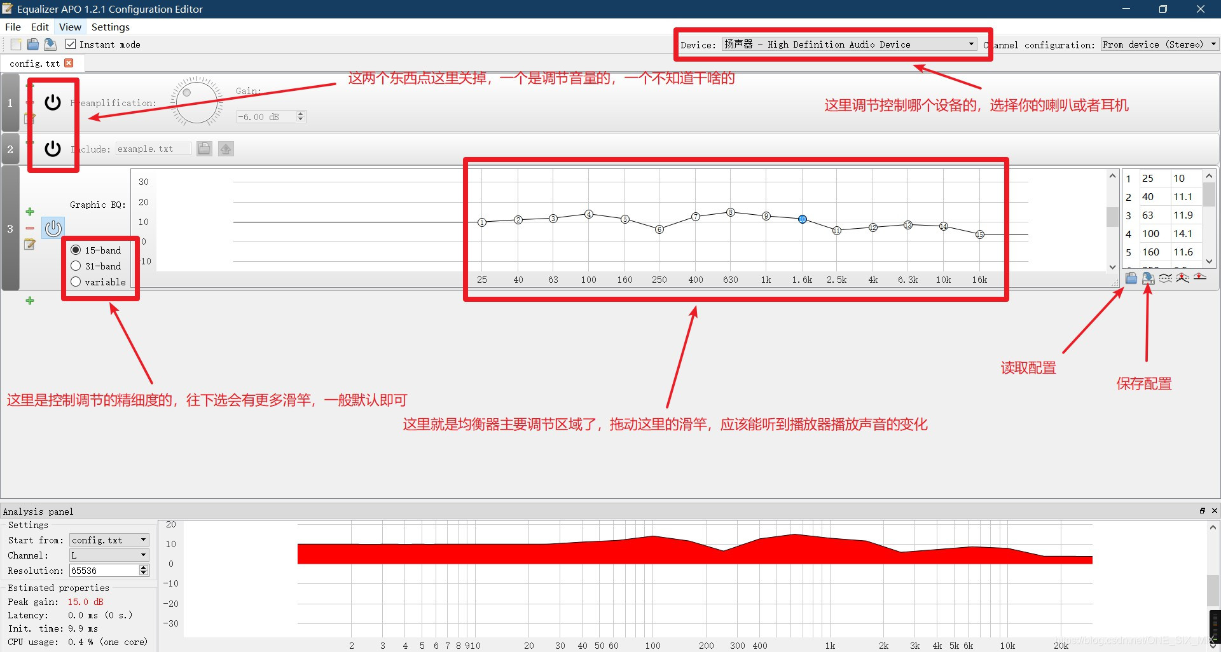Image resolution: width=1221 pixels, height=652 pixels.
Task: Choose the 31-band radio option
Action: coord(76,266)
